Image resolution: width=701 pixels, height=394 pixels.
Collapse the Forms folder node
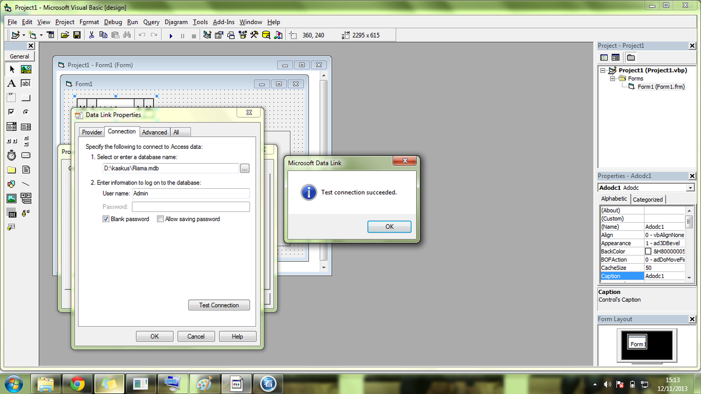coord(613,79)
